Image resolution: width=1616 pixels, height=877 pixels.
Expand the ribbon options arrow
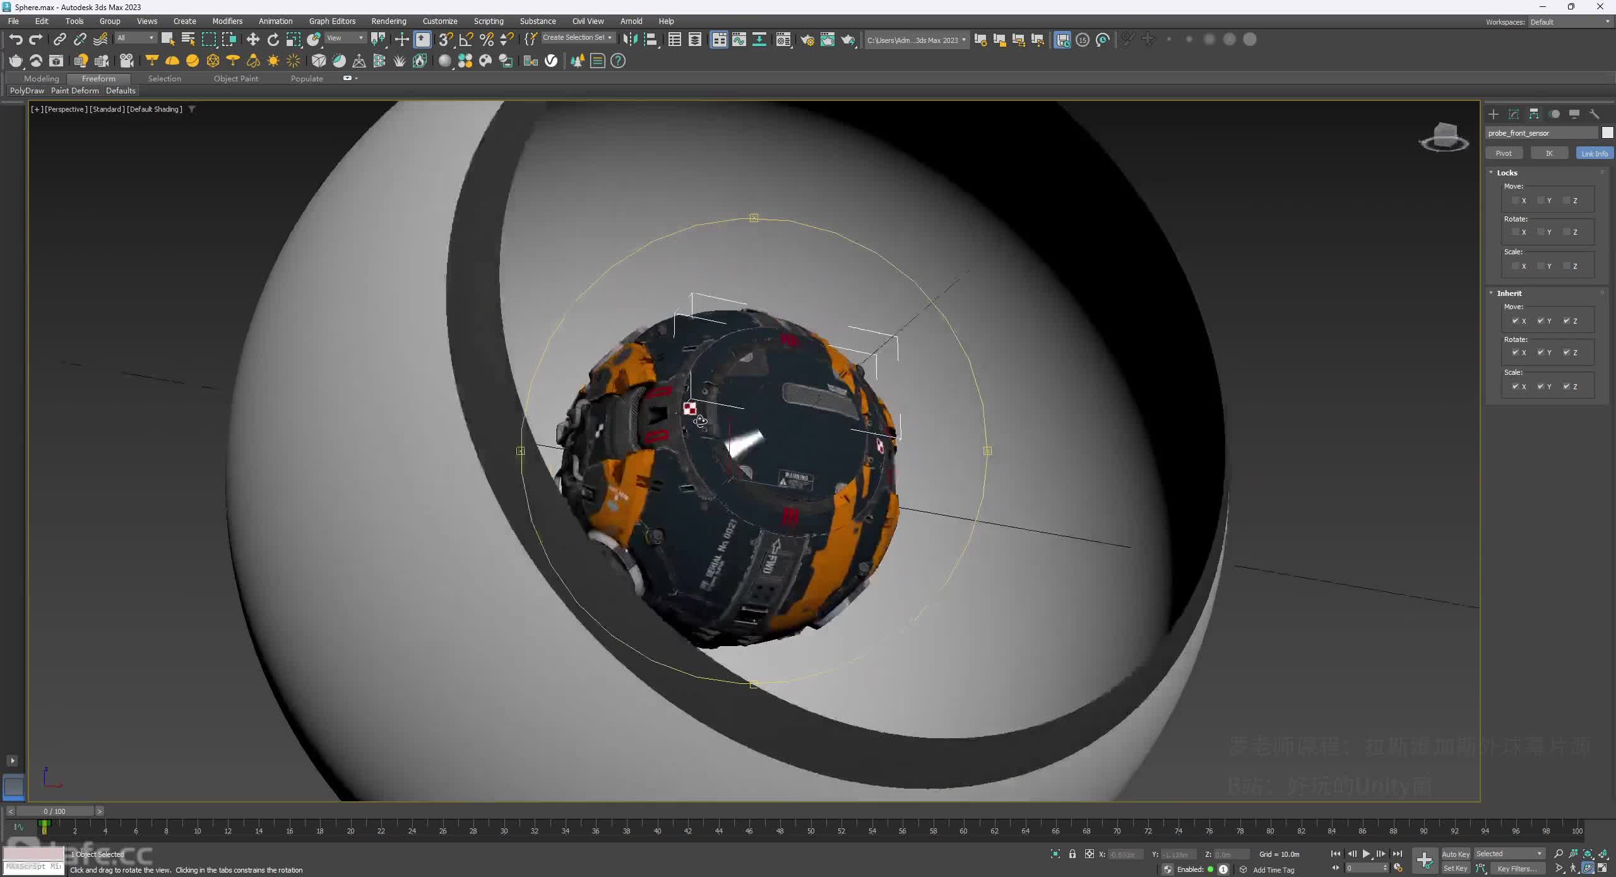coord(357,78)
